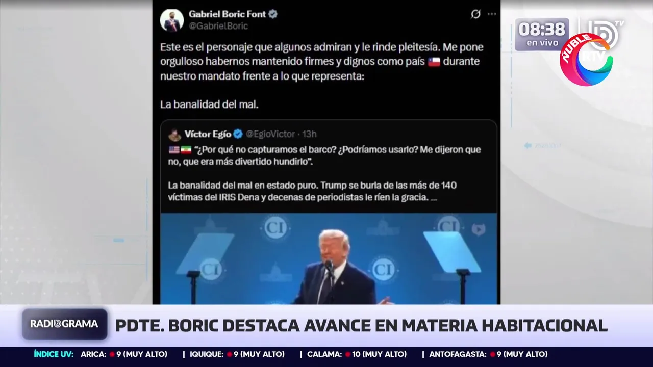Click the ÍNDICE UV ticker label
This screenshot has width=653, height=367.
tap(54, 354)
